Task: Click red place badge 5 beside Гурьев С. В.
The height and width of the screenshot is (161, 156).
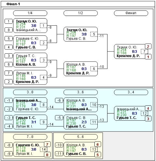Action: [98, 154]
